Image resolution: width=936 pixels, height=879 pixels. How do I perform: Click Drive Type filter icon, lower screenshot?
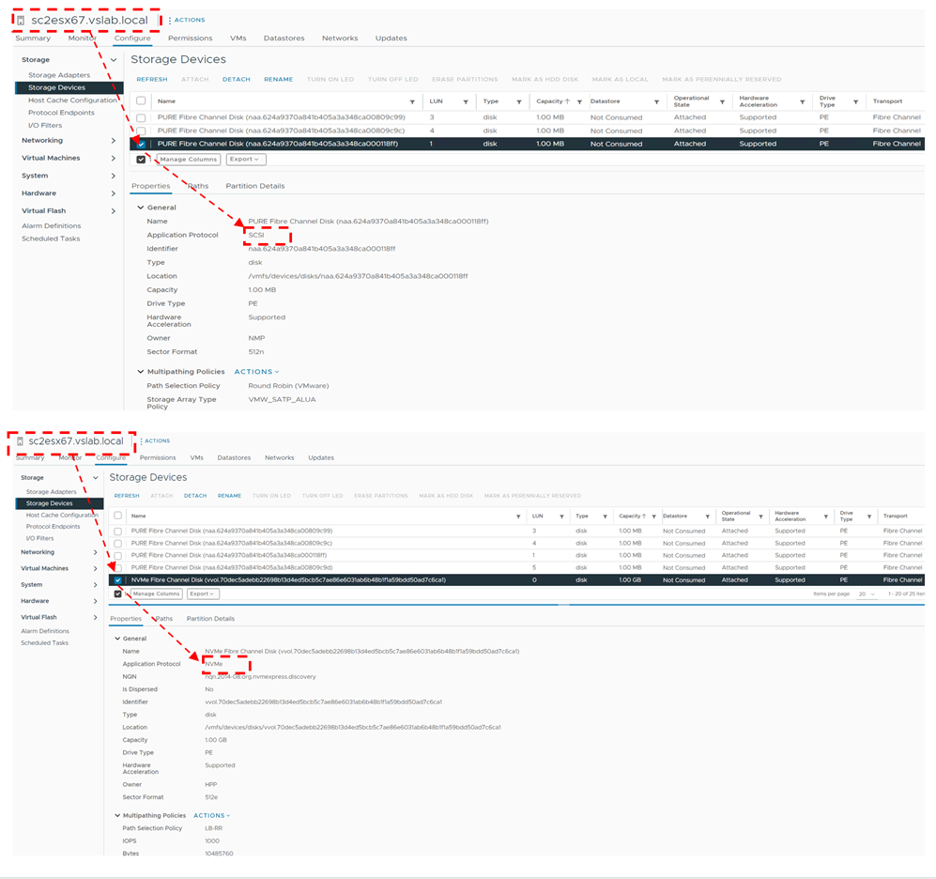coord(869,517)
